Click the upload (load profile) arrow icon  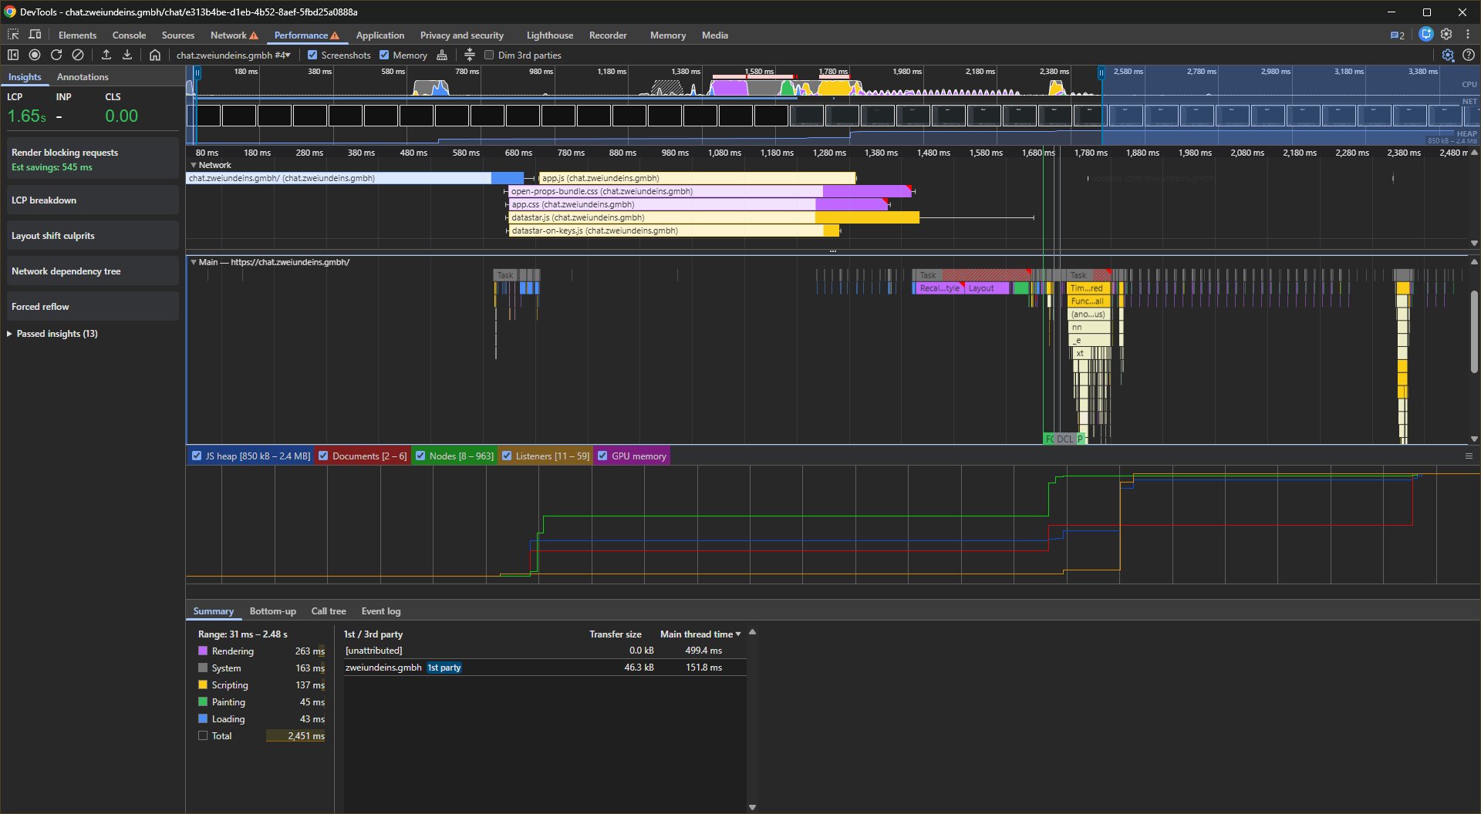point(106,55)
